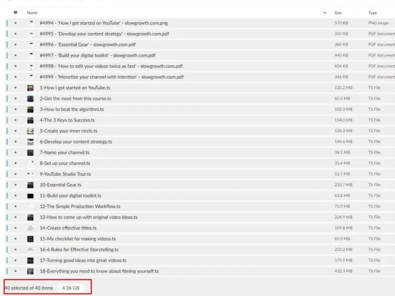Select file name 15-My checklist for making videos.ts
The height and width of the screenshot is (296, 395).
click(x=78, y=239)
